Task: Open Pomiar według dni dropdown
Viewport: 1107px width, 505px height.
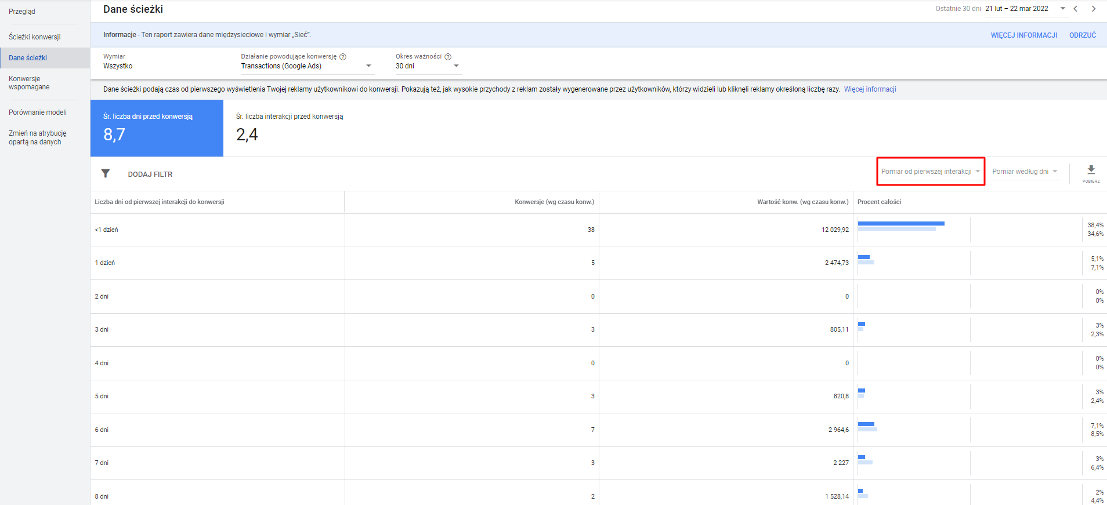Action: tap(1025, 172)
